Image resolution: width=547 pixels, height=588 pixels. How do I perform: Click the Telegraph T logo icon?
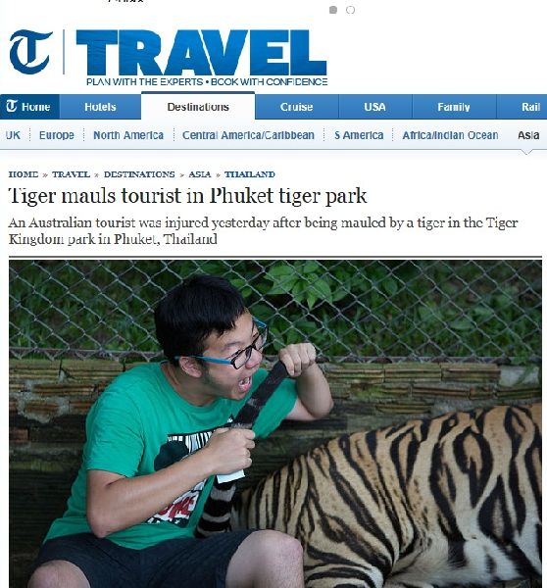tap(30, 52)
